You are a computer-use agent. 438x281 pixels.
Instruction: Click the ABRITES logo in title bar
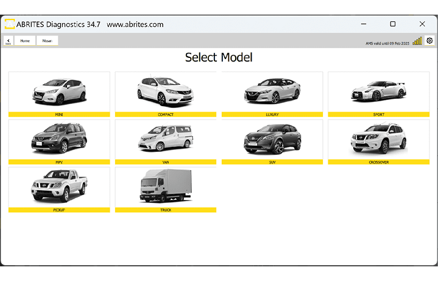coord(10,24)
